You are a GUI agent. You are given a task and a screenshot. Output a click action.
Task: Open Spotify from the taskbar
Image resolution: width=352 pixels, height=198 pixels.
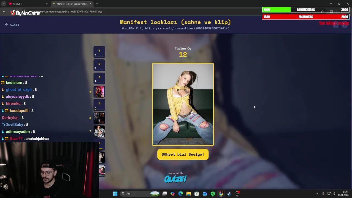click(213, 194)
